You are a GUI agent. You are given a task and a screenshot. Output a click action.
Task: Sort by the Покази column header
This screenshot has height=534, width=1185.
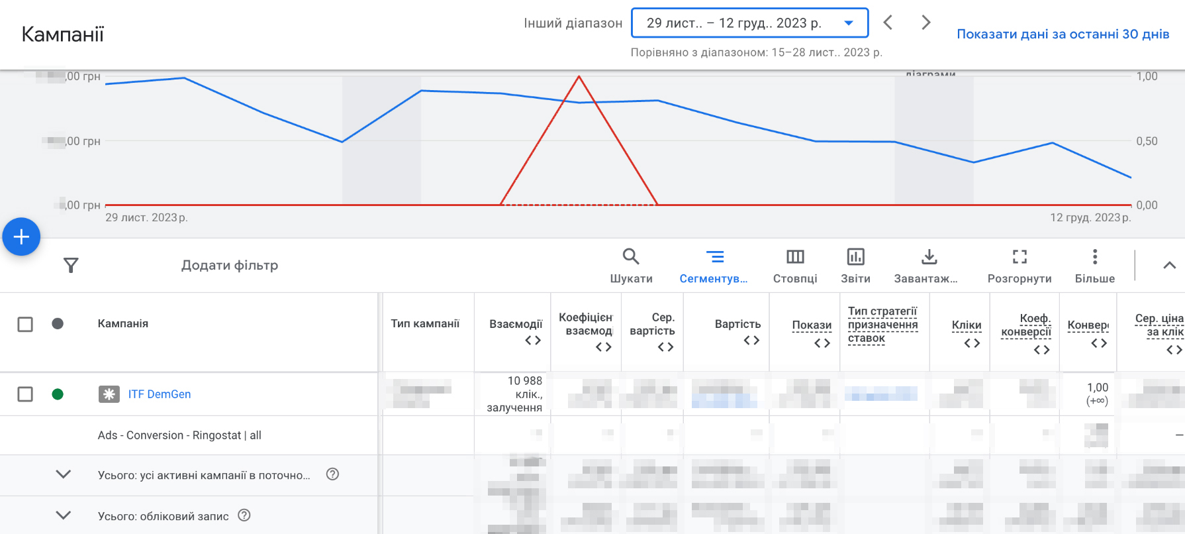tap(812, 325)
